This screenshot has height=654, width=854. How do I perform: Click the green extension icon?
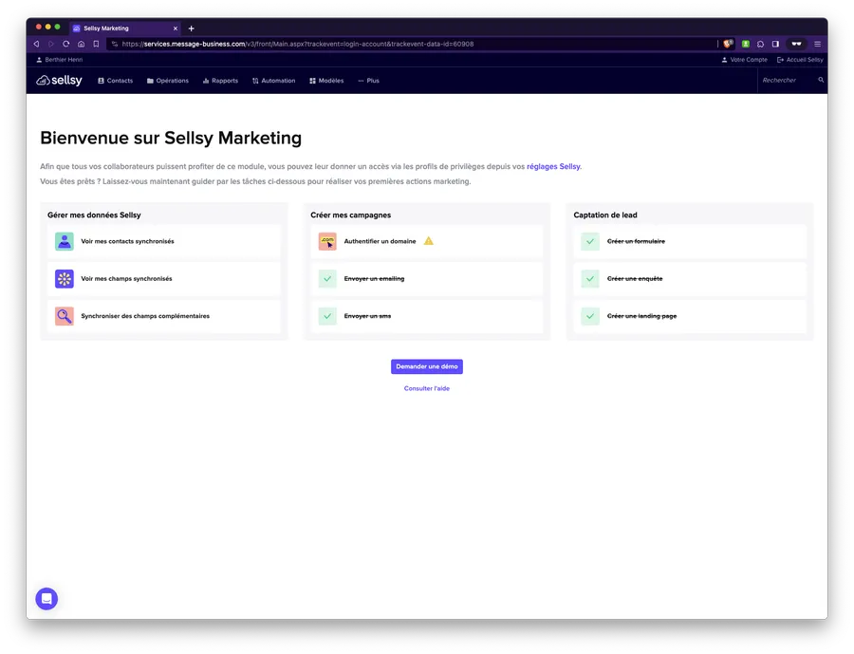click(746, 44)
